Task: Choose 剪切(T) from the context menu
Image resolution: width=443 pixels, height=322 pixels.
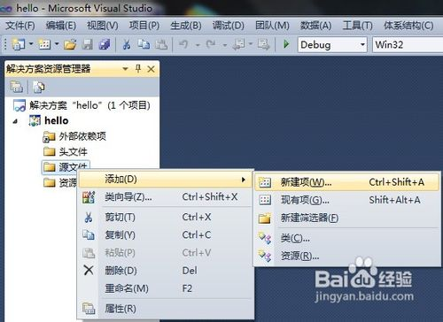Action: click(x=166, y=218)
